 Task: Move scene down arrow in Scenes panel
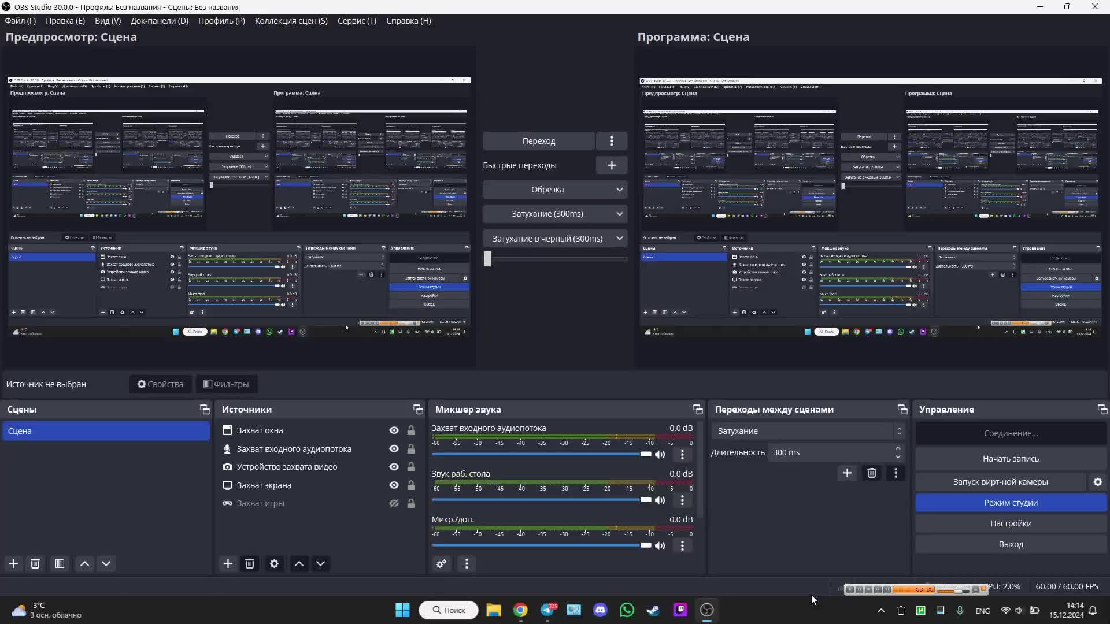[106, 564]
